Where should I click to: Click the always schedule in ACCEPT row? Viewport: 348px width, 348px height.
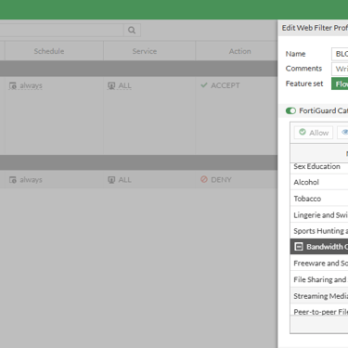coord(31,85)
